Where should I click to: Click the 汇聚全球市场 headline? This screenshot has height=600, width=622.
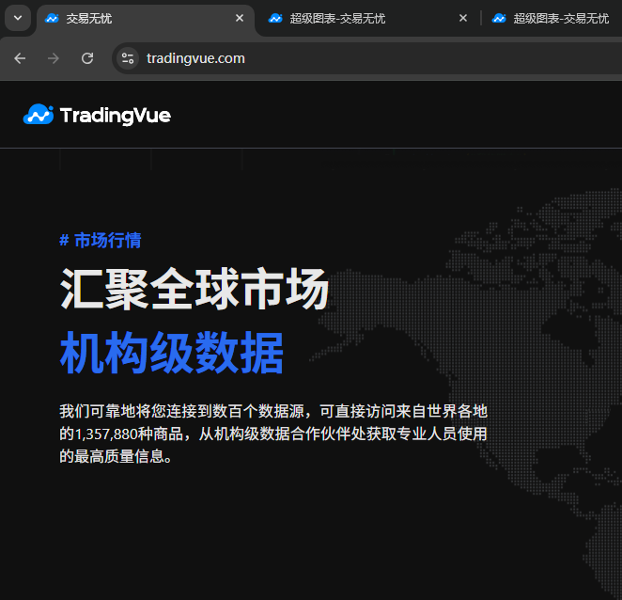[x=194, y=289]
